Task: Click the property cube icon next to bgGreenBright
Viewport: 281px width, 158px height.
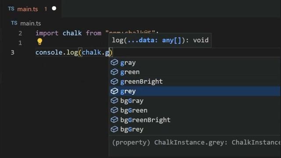Action: click(x=114, y=119)
